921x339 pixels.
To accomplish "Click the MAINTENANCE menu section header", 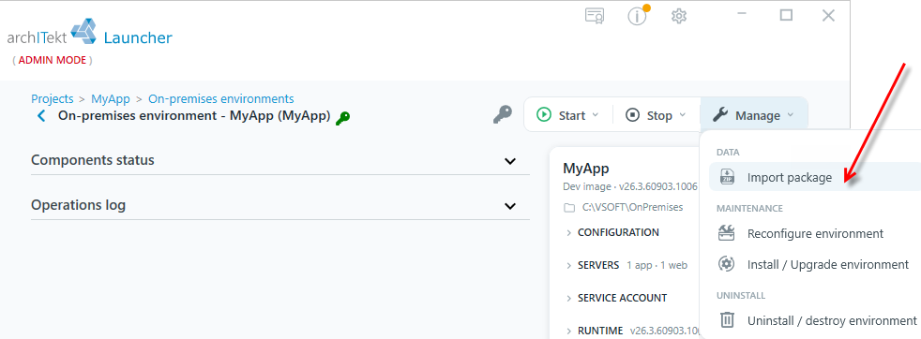I will [749, 208].
